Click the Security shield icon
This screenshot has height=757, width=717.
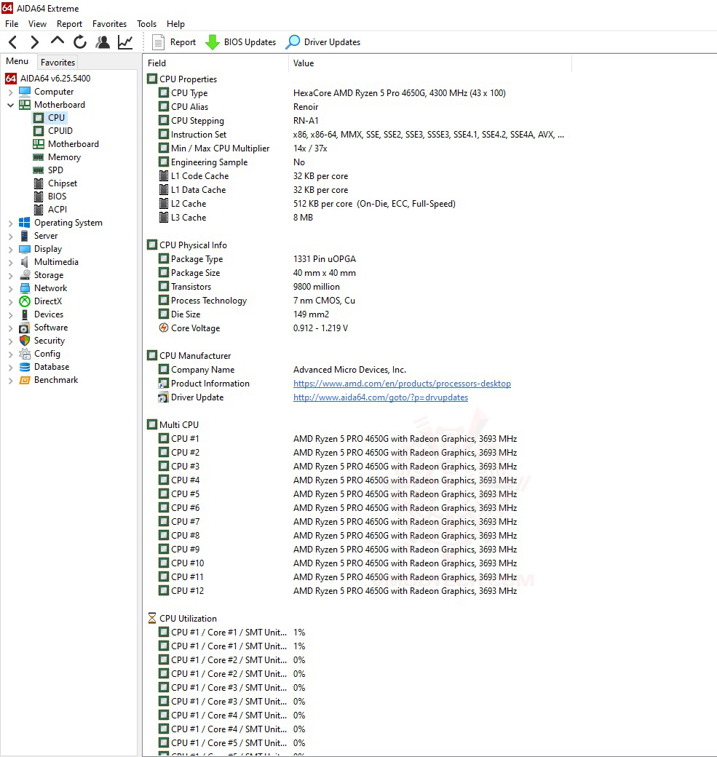pos(25,341)
